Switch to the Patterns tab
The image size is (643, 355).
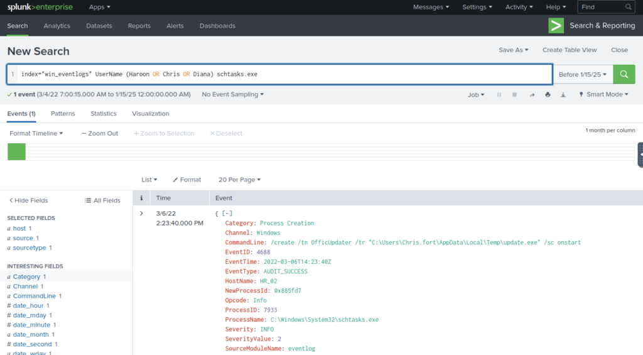pyautogui.click(x=63, y=114)
